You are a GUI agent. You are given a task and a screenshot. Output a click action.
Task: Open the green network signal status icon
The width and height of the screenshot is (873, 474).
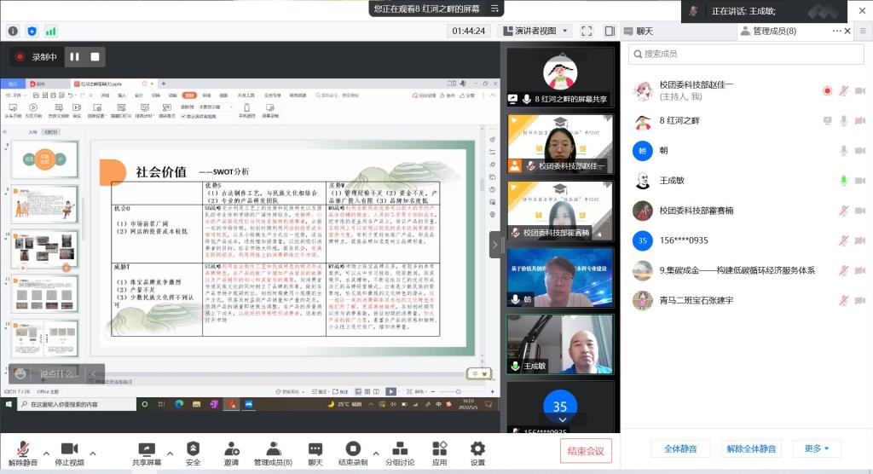click(x=50, y=31)
